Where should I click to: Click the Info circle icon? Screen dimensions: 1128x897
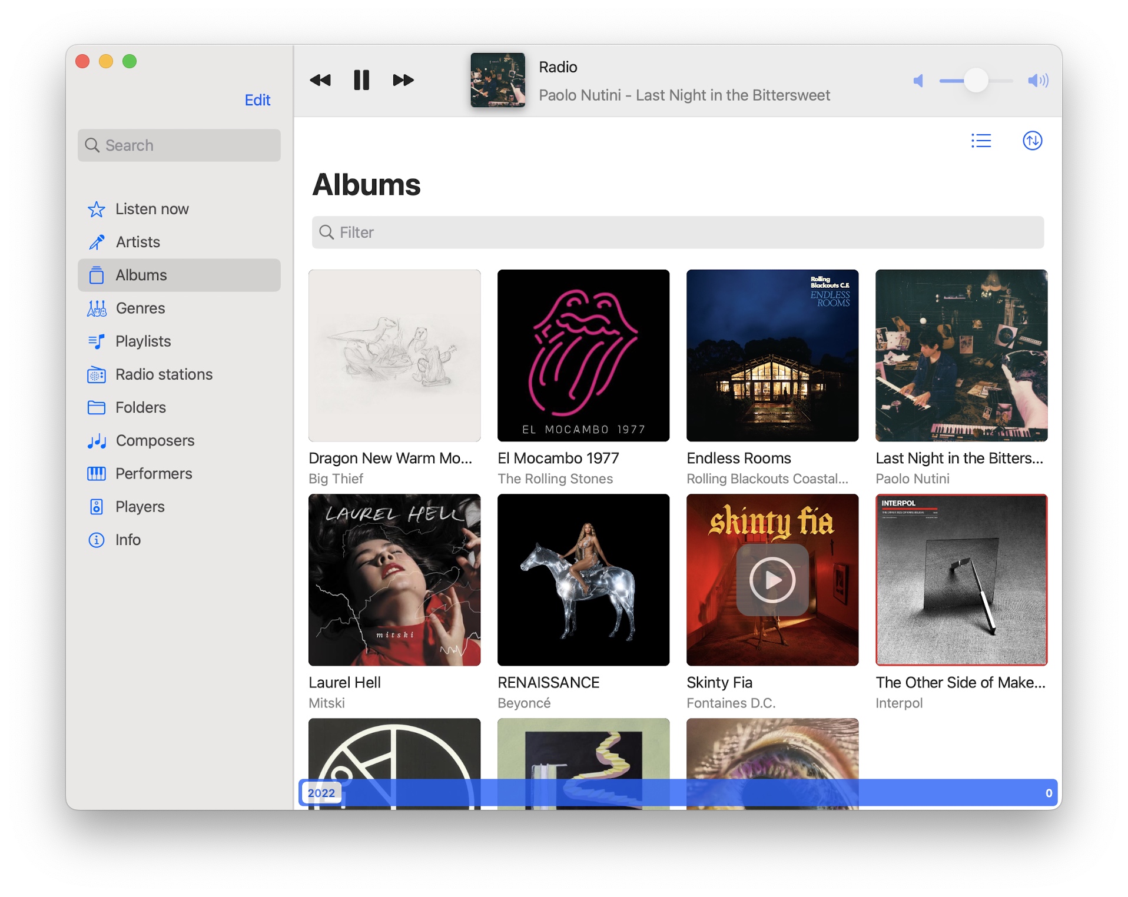(97, 540)
